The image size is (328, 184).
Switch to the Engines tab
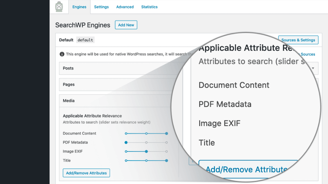(x=79, y=7)
